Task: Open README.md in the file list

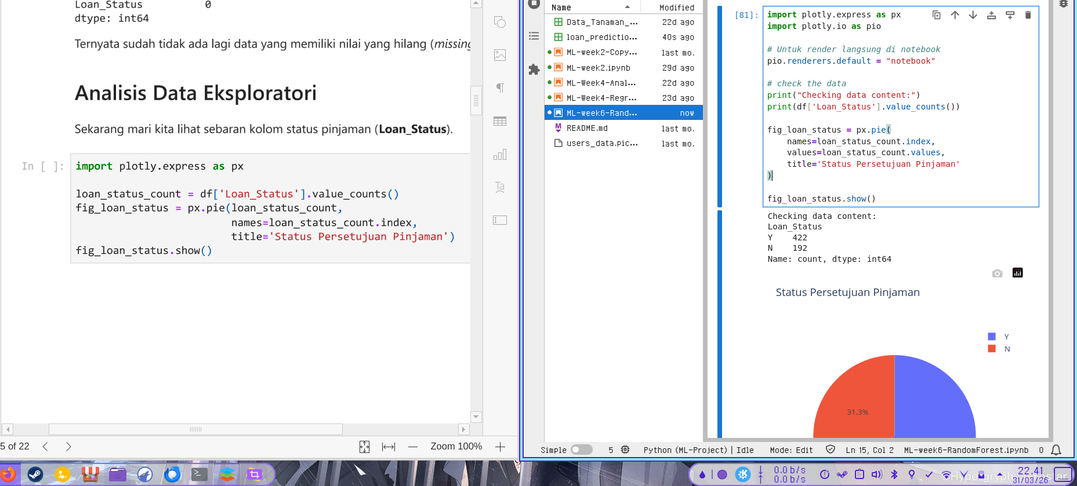Action: [x=587, y=128]
